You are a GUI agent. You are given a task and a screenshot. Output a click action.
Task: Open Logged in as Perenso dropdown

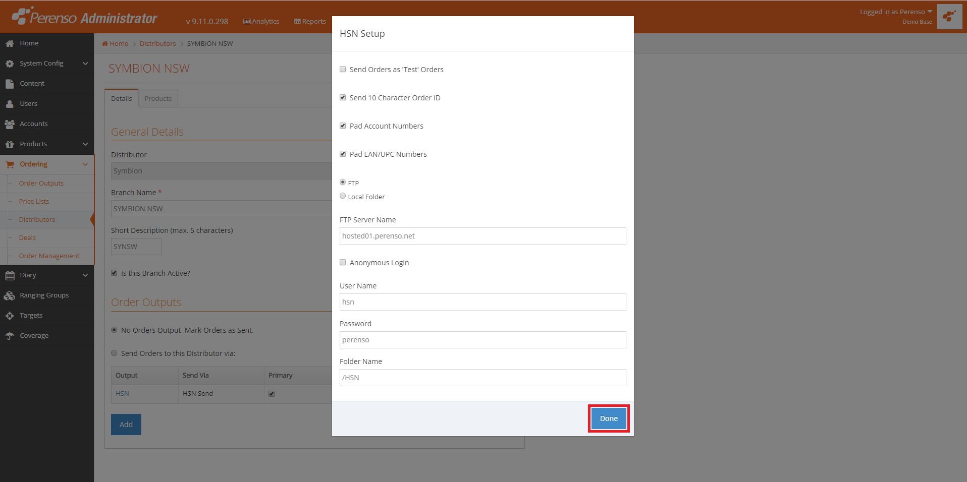click(x=896, y=12)
